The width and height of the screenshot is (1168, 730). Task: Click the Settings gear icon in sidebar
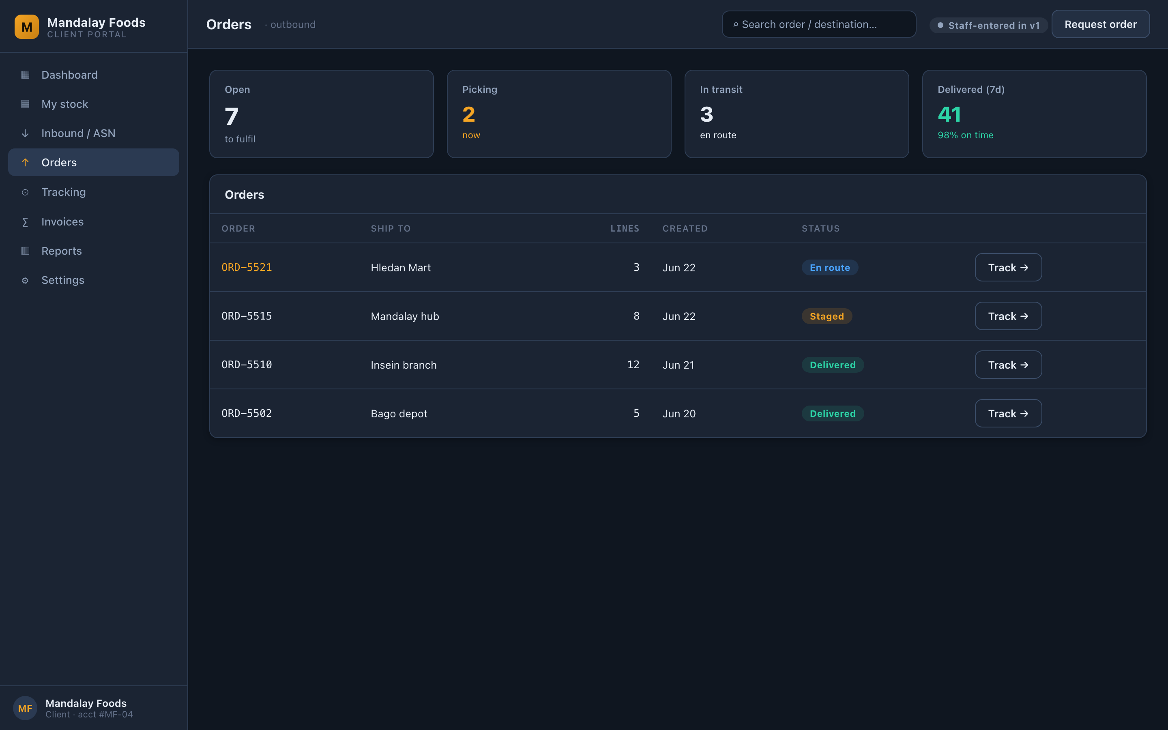[x=25, y=281]
